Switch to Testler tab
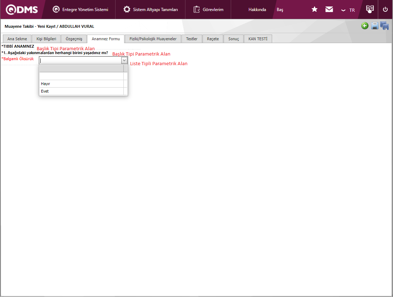The height and width of the screenshot is (297, 393). coord(192,39)
